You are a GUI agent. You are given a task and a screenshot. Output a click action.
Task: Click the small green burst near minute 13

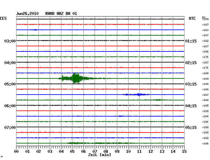[x=158, y=100]
